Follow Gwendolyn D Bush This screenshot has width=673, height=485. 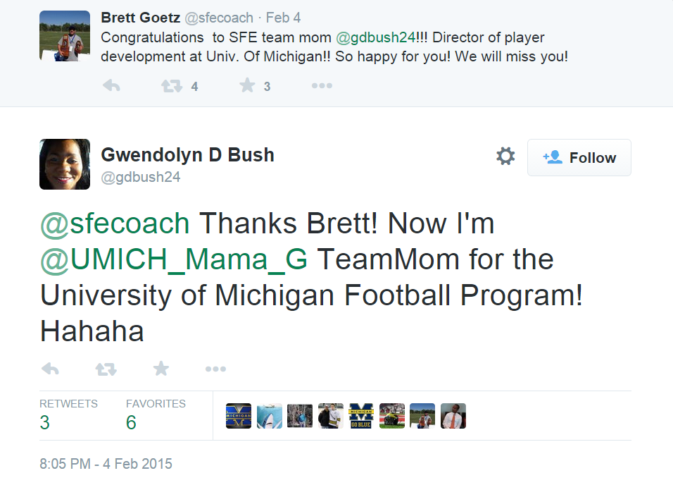click(579, 157)
